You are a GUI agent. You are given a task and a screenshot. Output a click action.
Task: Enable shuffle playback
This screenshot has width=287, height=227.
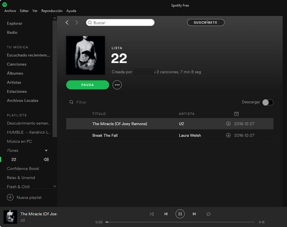[152, 214]
